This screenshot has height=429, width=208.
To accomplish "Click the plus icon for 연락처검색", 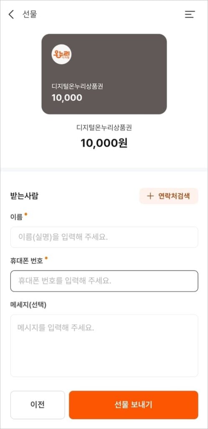I will pos(150,196).
